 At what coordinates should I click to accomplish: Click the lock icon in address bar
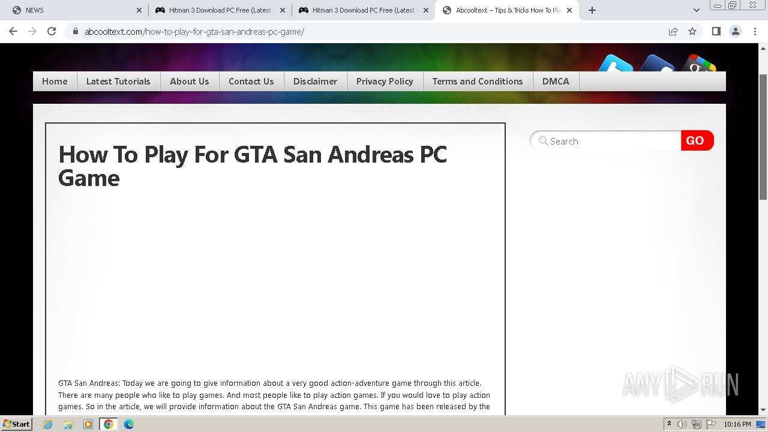(x=76, y=32)
